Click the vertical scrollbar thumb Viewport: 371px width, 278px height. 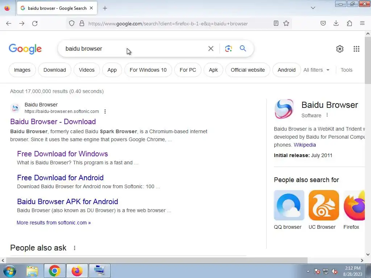click(x=368, y=60)
